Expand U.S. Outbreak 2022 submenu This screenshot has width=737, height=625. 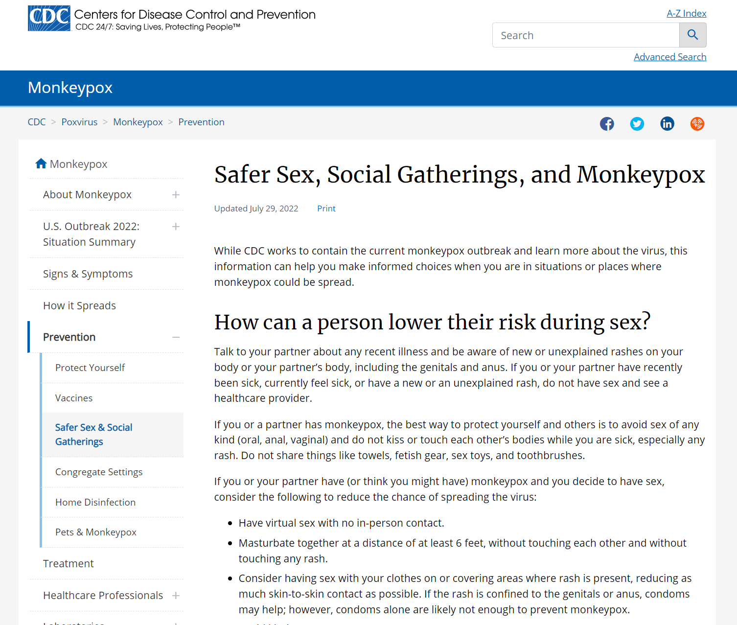click(x=176, y=227)
